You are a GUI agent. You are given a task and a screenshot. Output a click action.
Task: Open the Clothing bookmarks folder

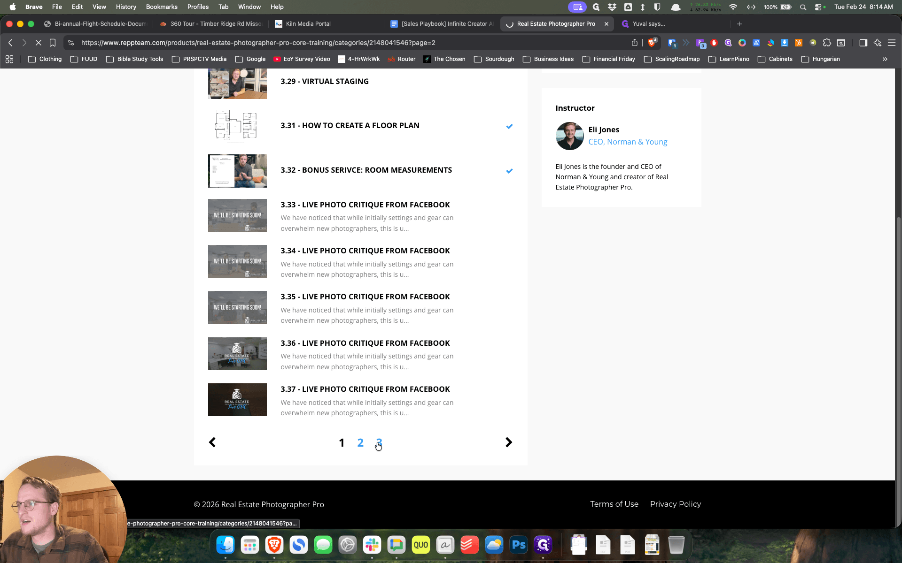45,59
